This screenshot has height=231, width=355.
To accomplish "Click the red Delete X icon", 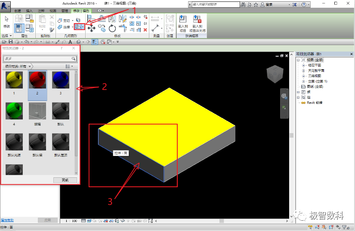I will pos(145,30).
